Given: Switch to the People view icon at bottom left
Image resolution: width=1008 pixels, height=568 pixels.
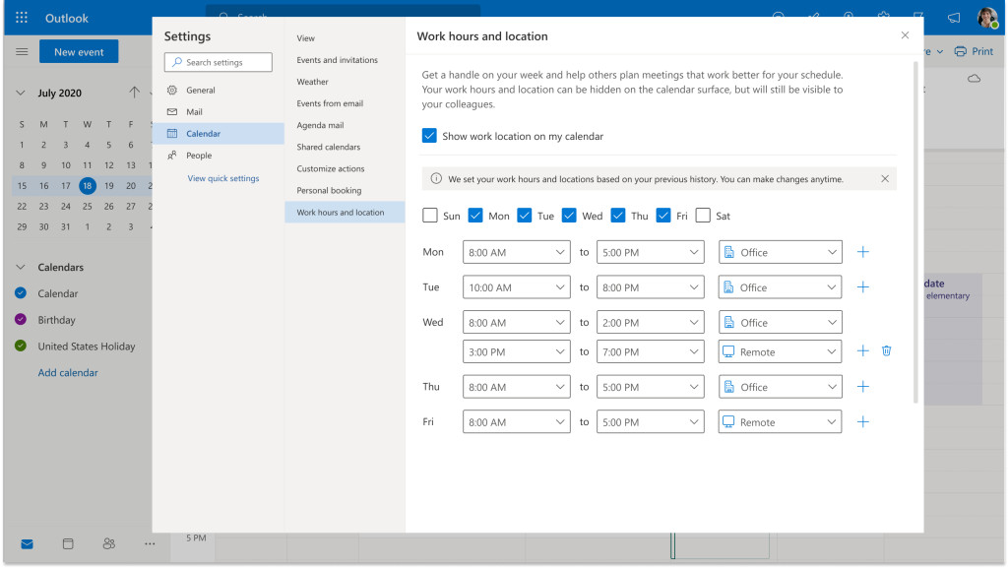Looking at the screenshot, I should point(108,543).
